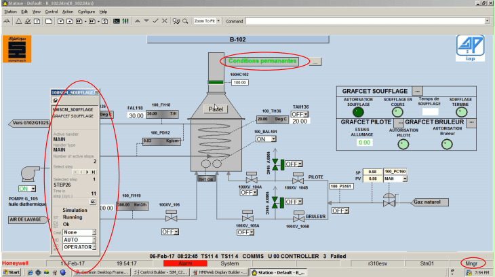Expand the AUTO mode dropdown in faceplate
This screenshot has height=277, width=495.
pyautogui.click(x=94, y=240)
